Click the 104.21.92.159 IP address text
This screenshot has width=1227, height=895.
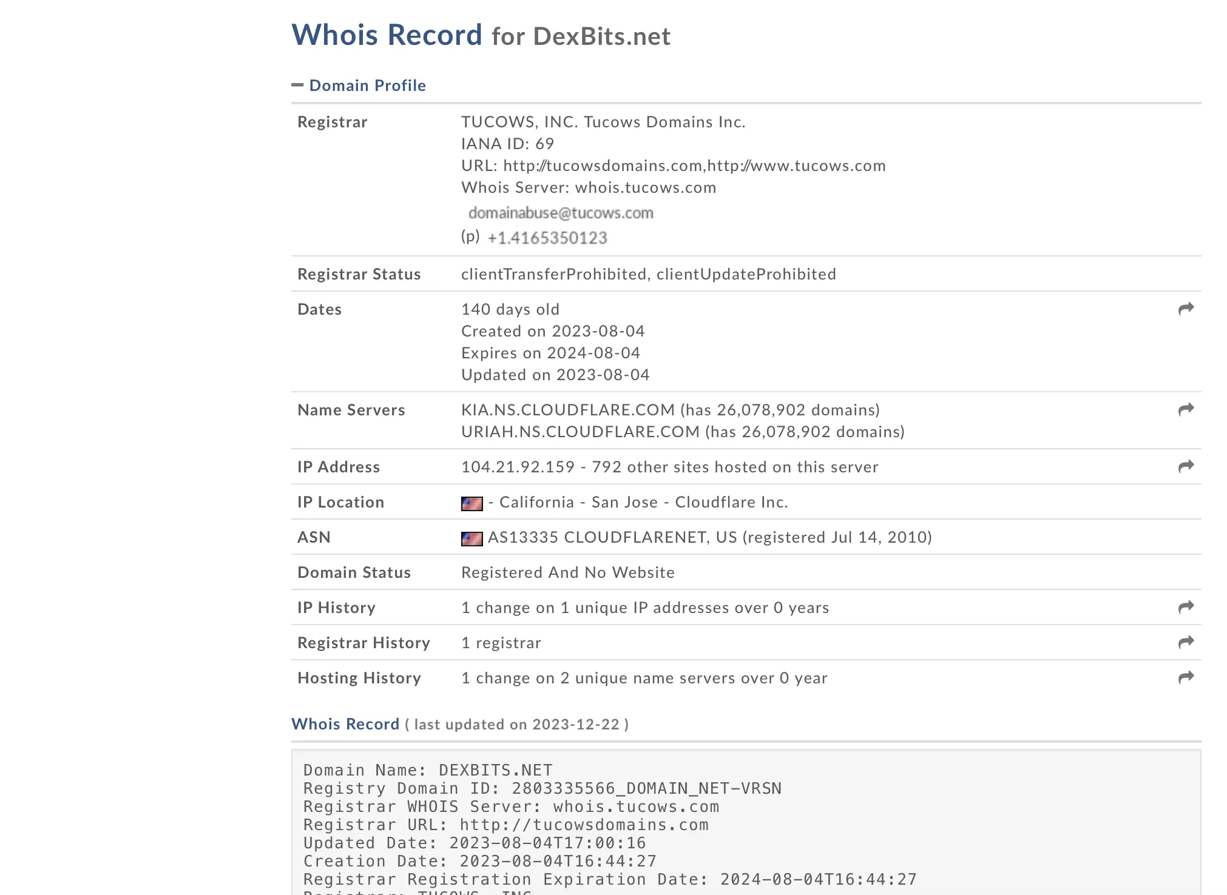point(518,467)
